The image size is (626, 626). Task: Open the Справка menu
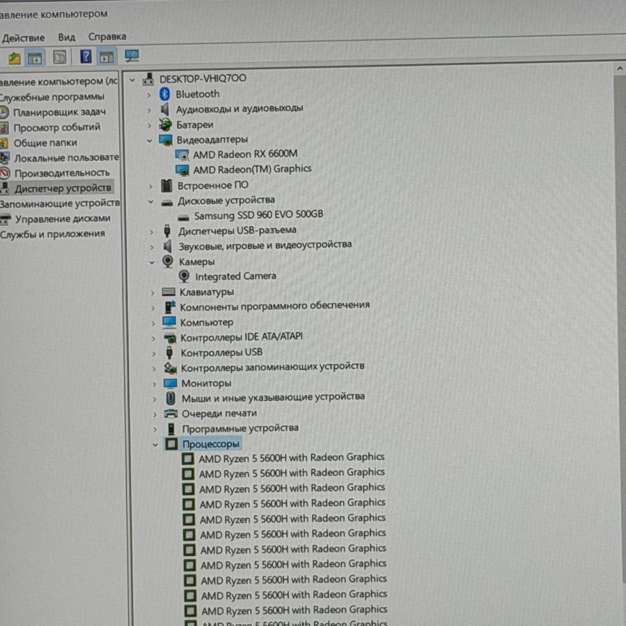click(x=107, y=37)
